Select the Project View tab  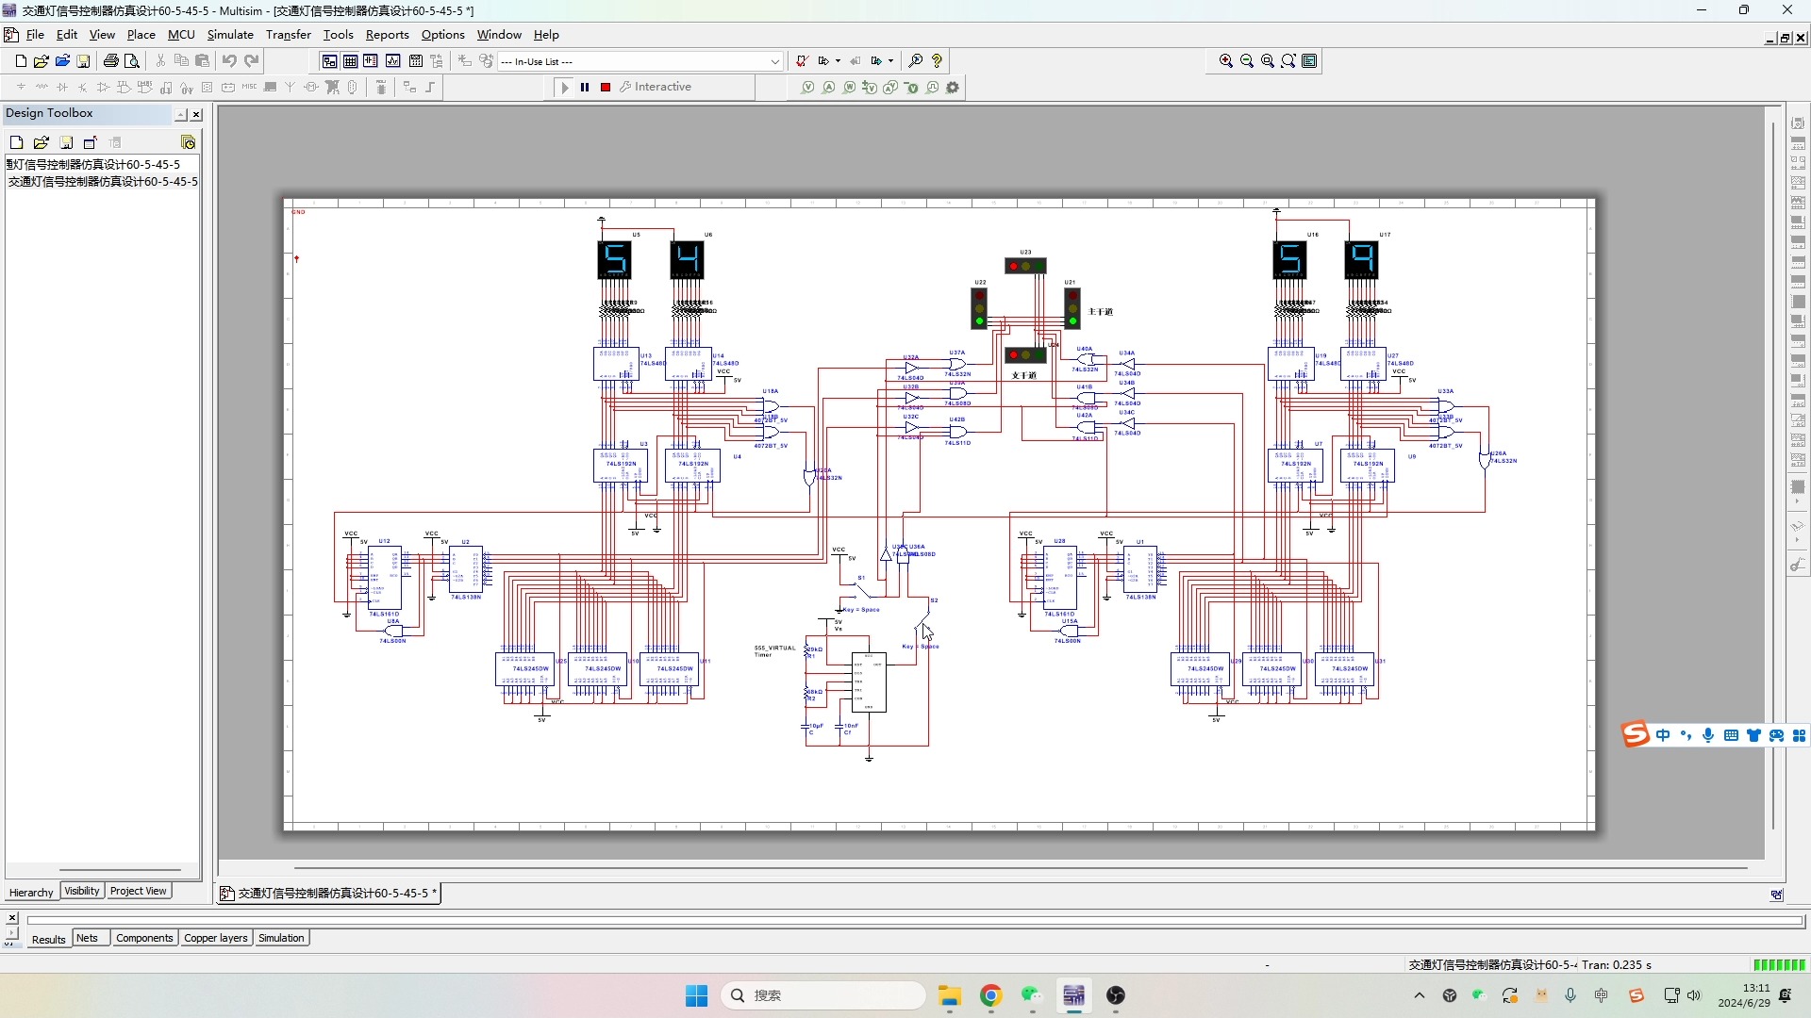click(x=138, y=891)
